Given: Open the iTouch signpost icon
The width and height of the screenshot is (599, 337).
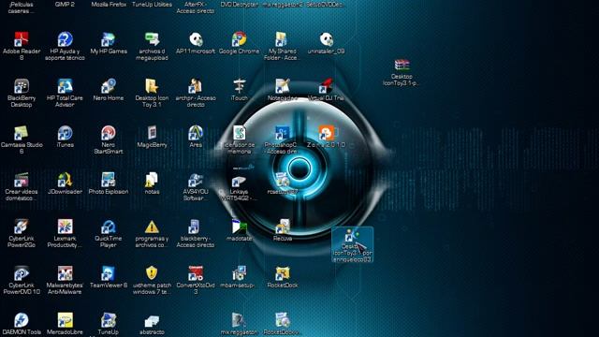Looking at the screenshot, I should pos(240,86).
